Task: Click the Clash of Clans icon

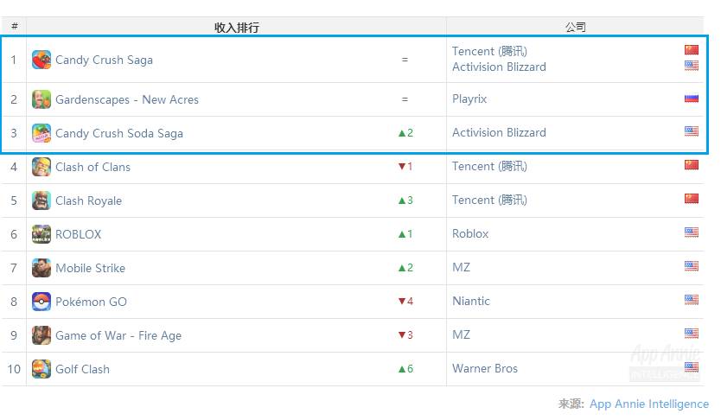Action: pos(41,167)
